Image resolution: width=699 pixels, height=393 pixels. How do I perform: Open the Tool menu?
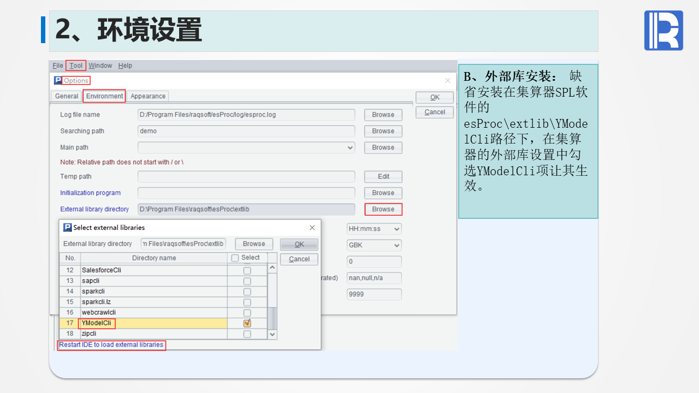pos(76,65)
